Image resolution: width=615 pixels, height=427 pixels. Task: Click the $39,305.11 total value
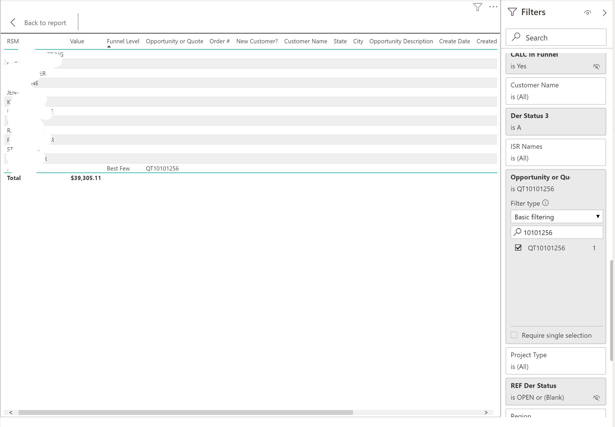coord(86,178)
